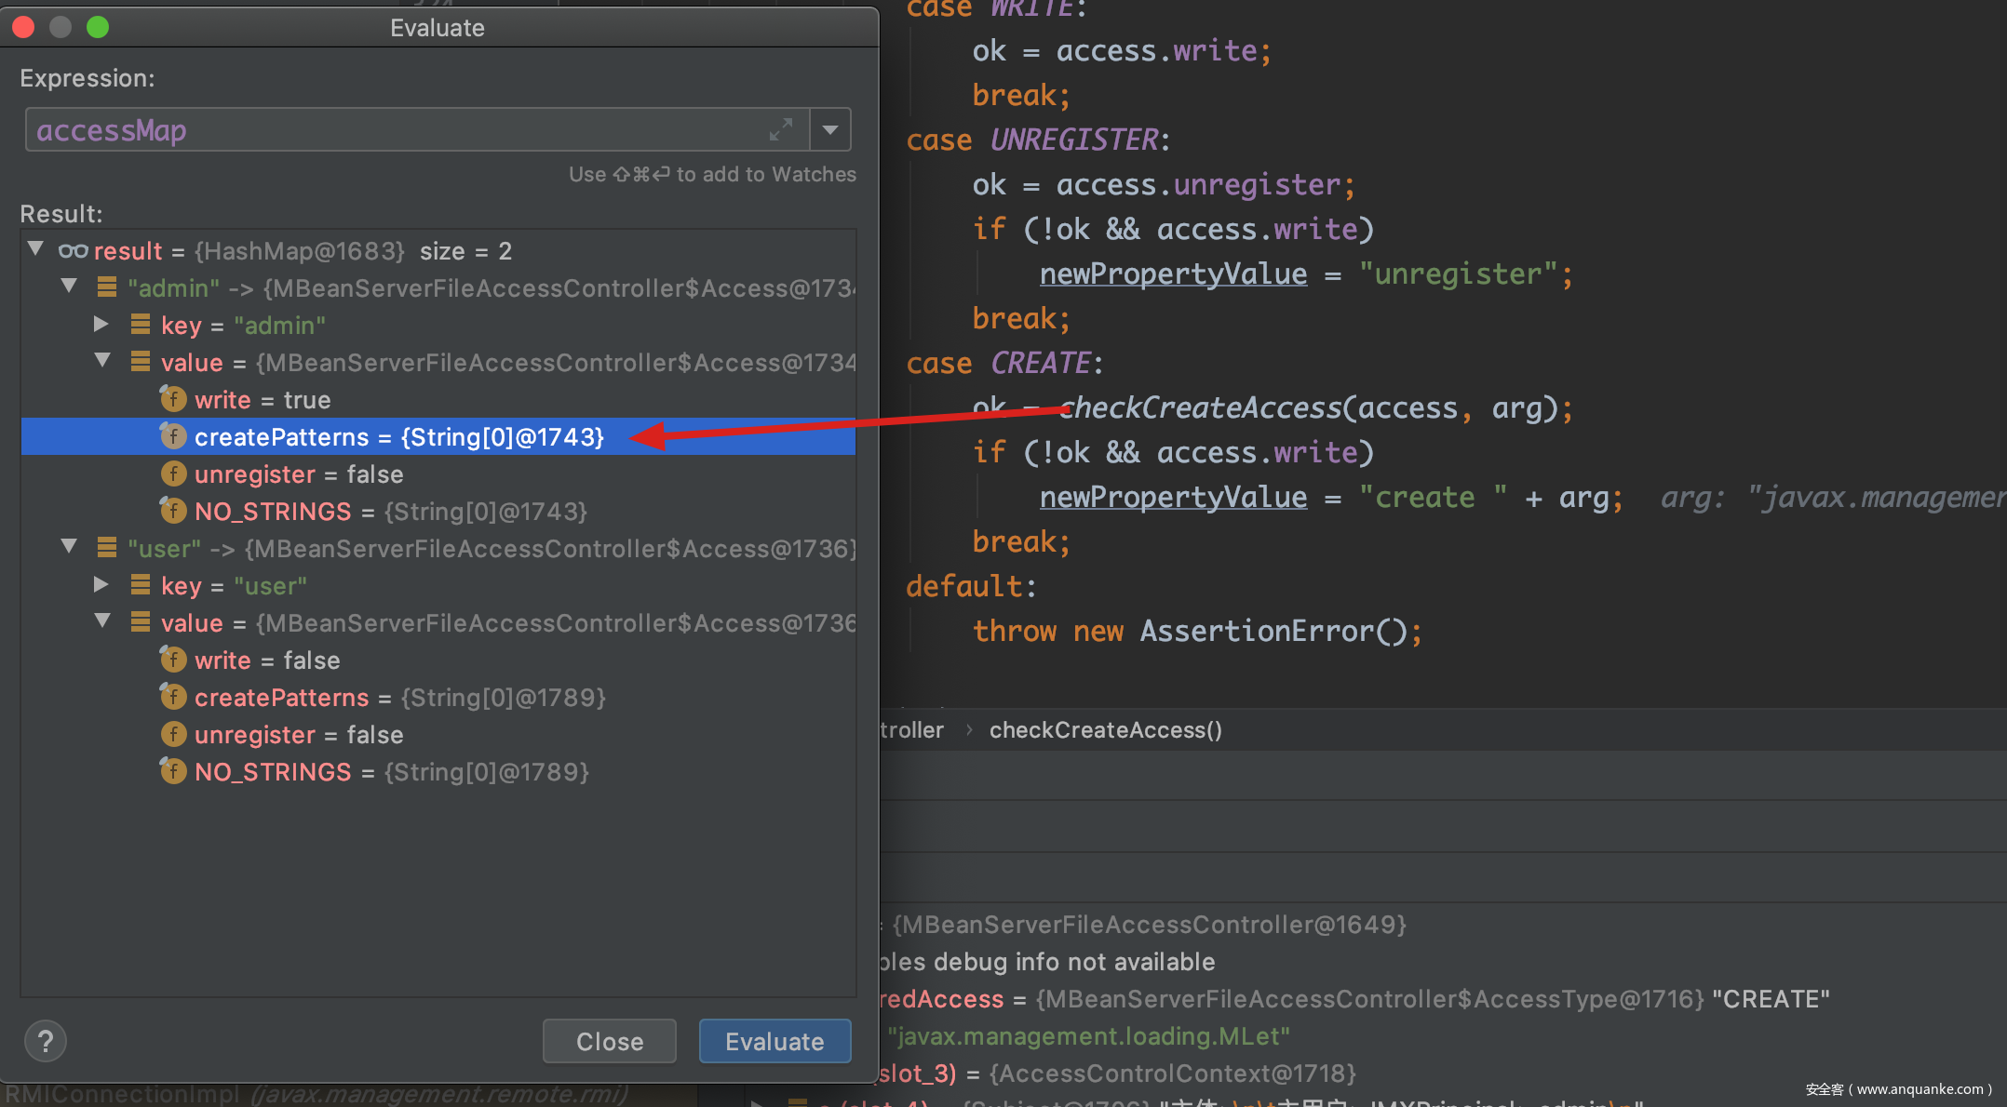Collapse the "admin" map entry
The height and width of the screenshot is (1107, 2007).
[x=69, y=287]
